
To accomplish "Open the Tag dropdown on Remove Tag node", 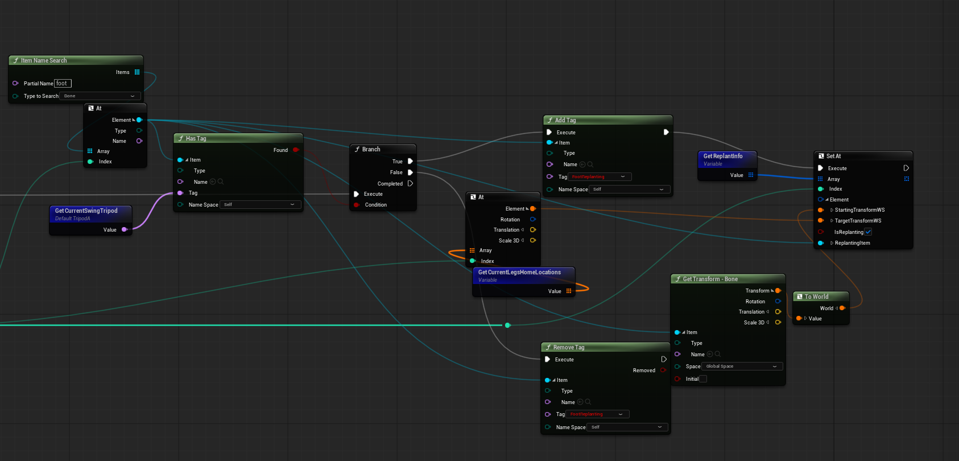I will tap(598, 414).
